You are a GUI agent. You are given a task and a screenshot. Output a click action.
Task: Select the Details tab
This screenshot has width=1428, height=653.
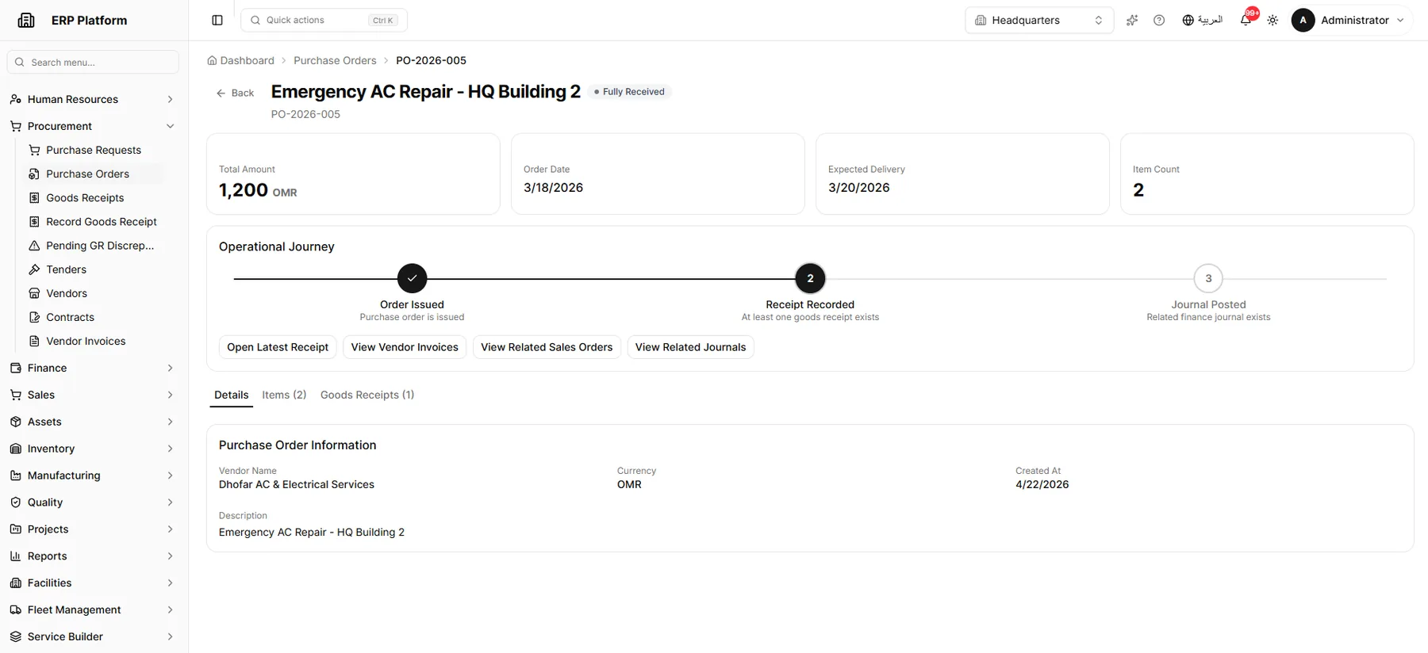point(231,395)
